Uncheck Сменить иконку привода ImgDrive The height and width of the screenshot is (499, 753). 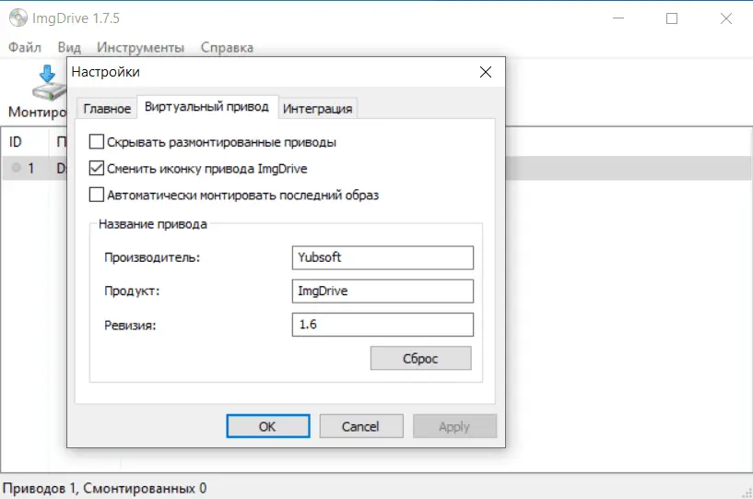(x=97, y=169)
